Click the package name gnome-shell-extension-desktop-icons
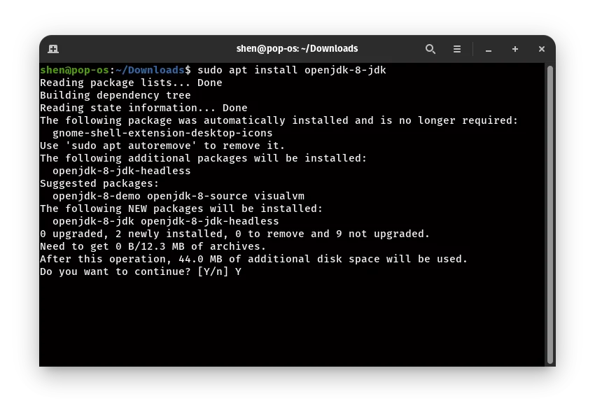 (162, 133)
